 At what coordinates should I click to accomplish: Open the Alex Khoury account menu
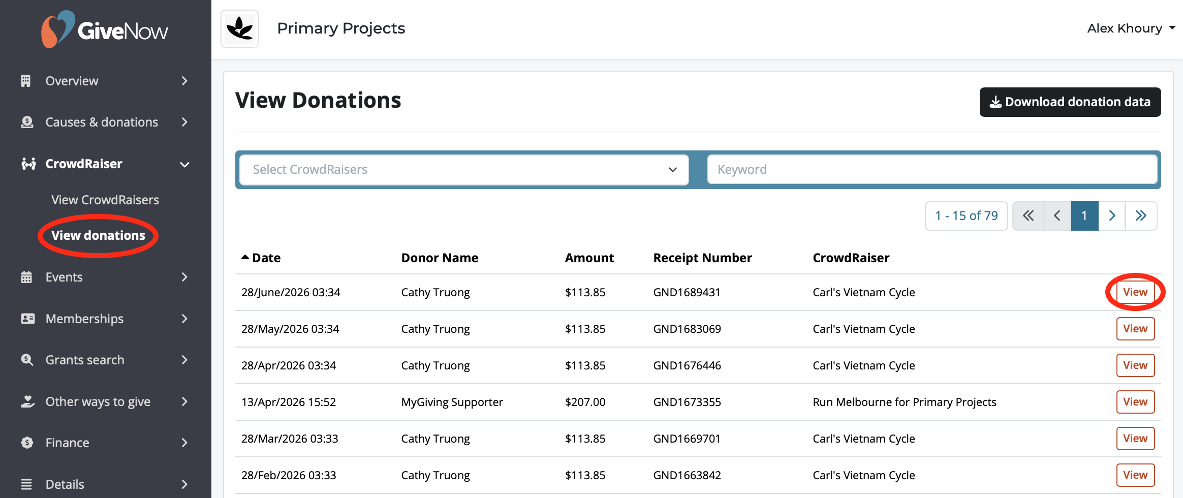click(1131, 28)
